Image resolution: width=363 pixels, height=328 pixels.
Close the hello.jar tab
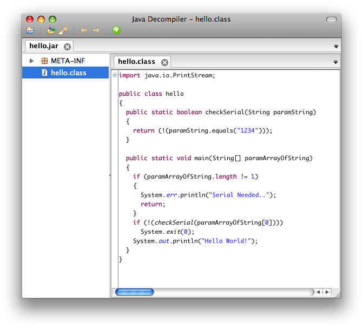pyautogui.click(x=68, y=47)
